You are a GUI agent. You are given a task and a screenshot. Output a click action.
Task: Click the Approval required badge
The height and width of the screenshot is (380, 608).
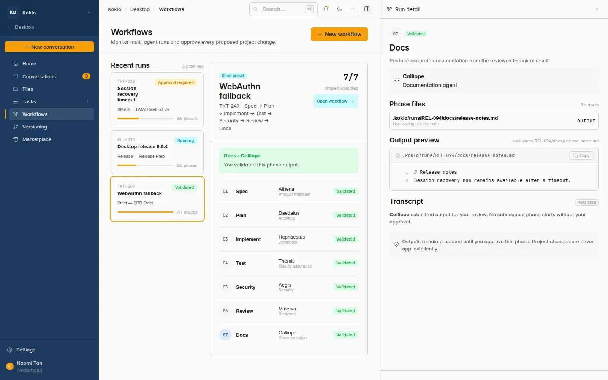click(x=176, y=82)
